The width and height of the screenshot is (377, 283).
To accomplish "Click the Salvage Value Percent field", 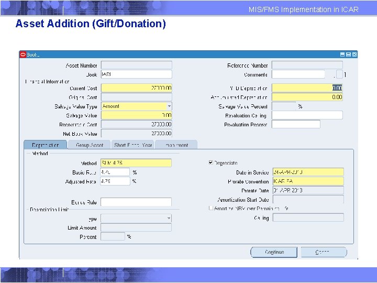I will pos(284,106).
